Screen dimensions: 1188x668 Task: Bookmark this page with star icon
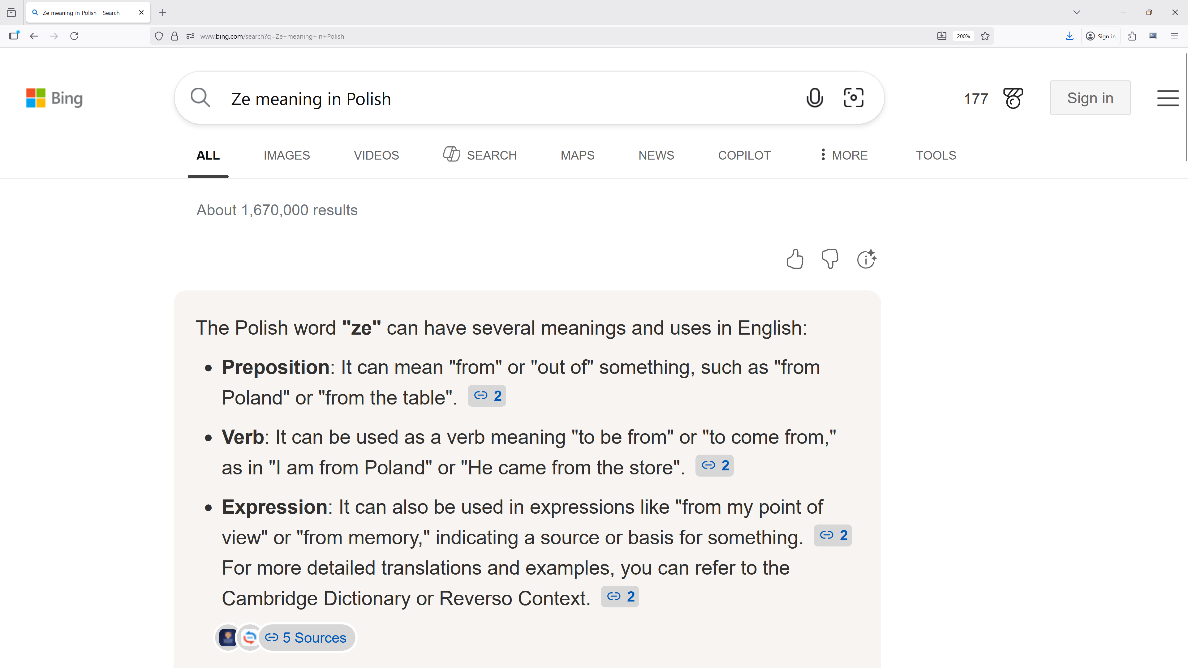pyautogui.click(x=985, y=36)
